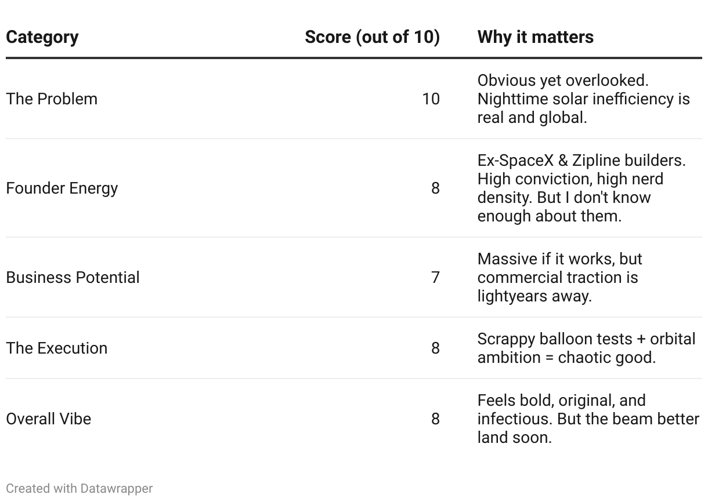Click the Nighttime solar inefficiency description
The height and width of the screenshot is (502, 708).
click(x=583, y=99)
